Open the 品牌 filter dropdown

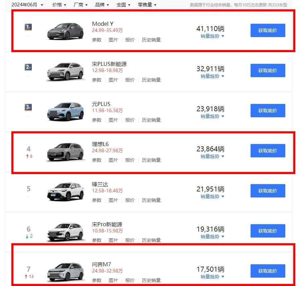coord(102,5)
